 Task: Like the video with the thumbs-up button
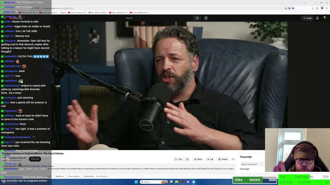tap(178, 159)
